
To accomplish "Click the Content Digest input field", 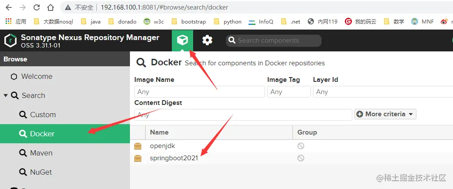I will (x=243, y=115).
